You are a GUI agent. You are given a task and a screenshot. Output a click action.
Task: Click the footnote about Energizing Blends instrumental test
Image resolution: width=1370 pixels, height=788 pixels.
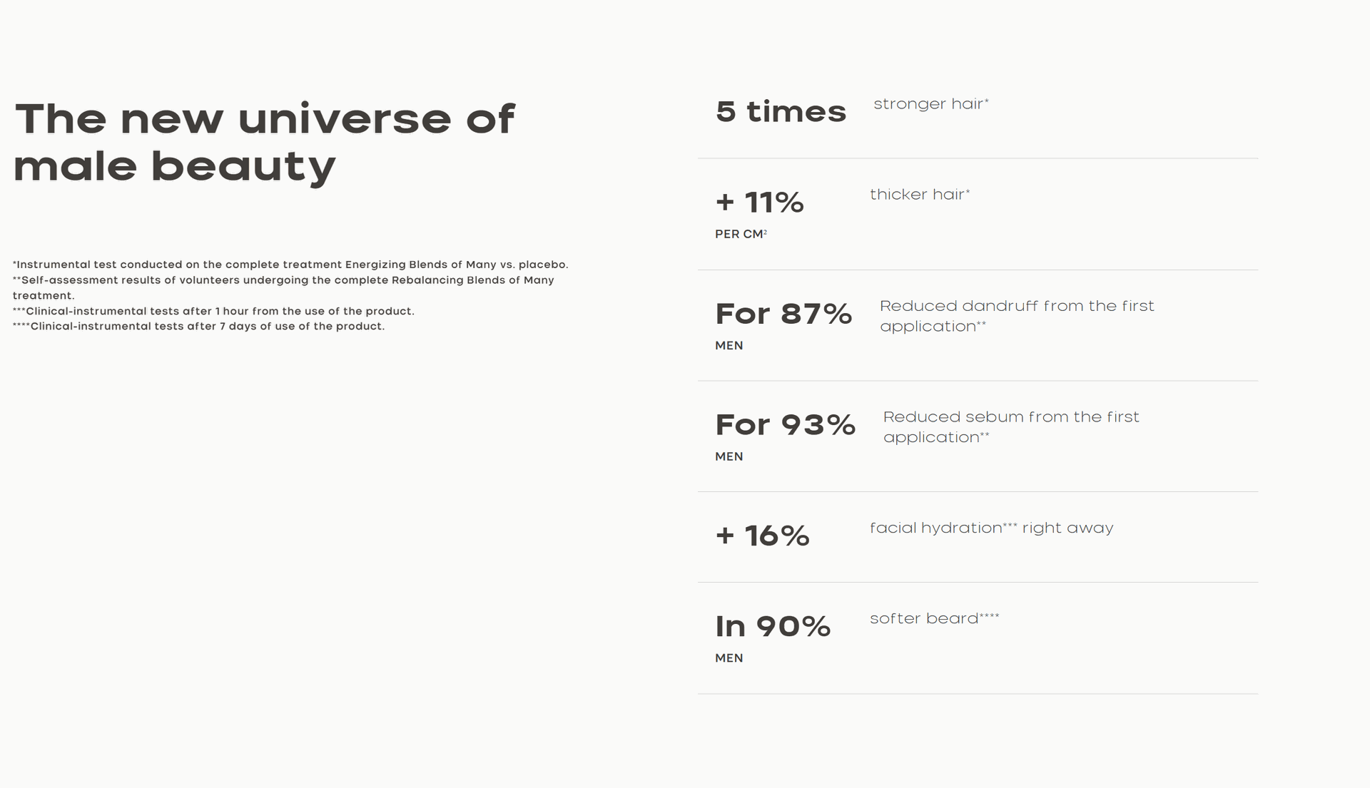click(290, 265)
